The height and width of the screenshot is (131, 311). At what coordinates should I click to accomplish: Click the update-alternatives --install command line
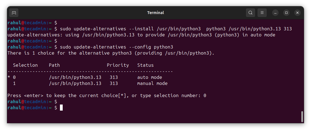[176, 29]
